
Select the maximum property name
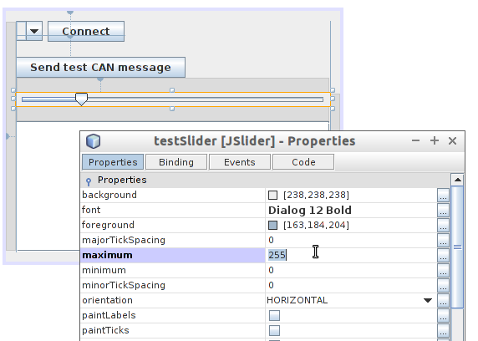(107, 255)
